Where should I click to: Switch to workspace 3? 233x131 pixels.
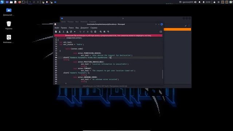click(38, 2)
